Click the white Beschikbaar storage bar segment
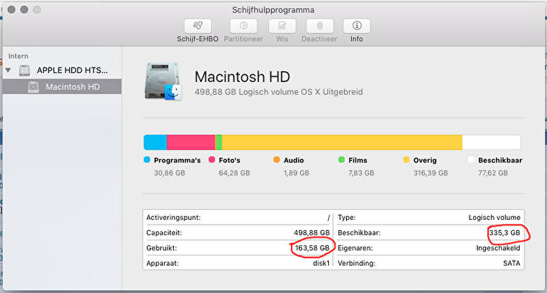547x293 pixels. point(491,142)
